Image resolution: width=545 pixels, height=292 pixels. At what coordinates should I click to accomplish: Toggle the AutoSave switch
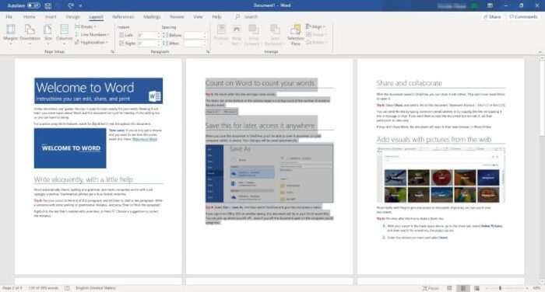tap(33, 5)
